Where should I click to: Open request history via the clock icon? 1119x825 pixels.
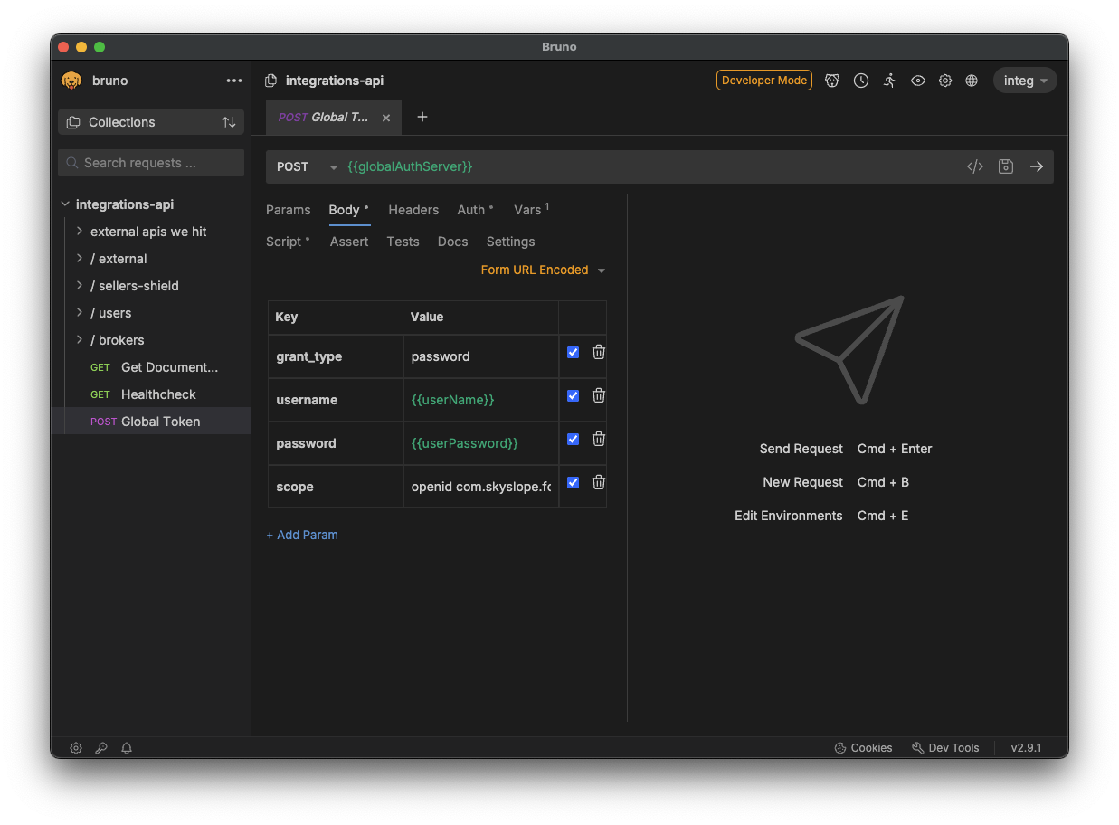click(860, 81)
